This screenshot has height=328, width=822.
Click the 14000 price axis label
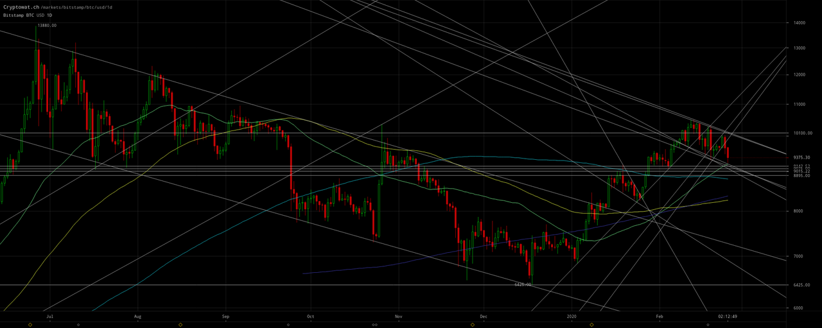pyautogui.click(x=800, y=23)
